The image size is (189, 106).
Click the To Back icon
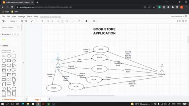(53, 21)
